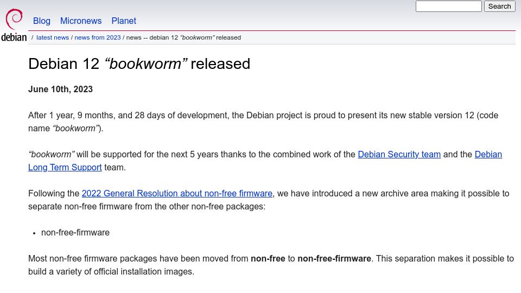Open the Micronews navigation item
The height and width of the screenshot is (293, 521).
(81, 21)
